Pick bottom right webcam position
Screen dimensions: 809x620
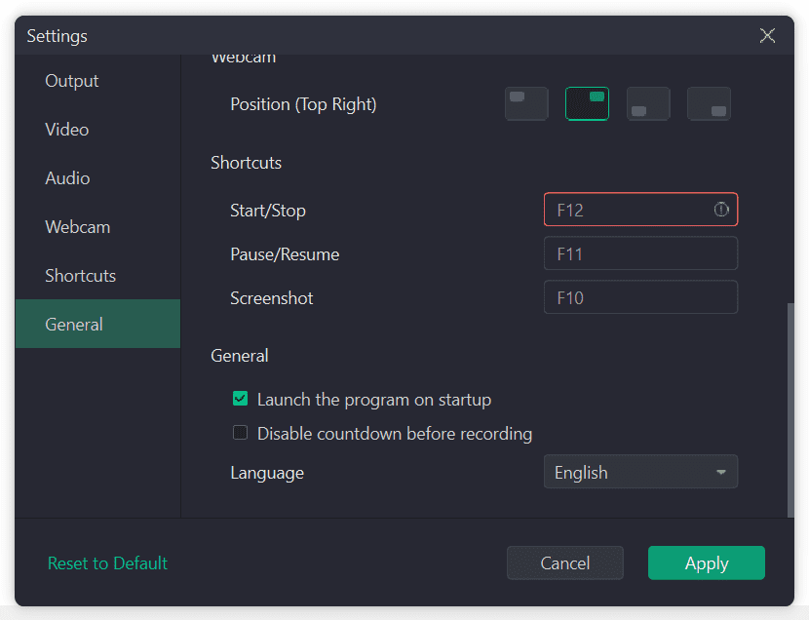pyautogui.click(x=709, y=104)
